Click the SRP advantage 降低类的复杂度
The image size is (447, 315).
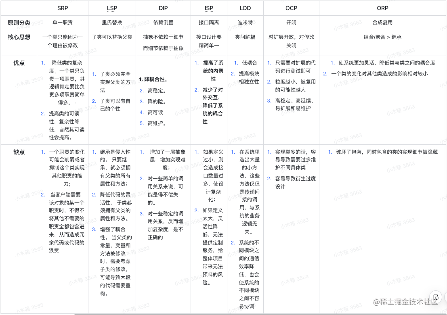(x=67, y=83)
